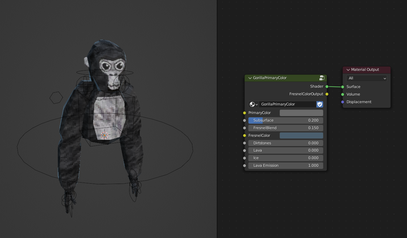The width and height of the screenshot is (407, 238).
Task: Collapse the Material Output node
Action: click(348, 70)
